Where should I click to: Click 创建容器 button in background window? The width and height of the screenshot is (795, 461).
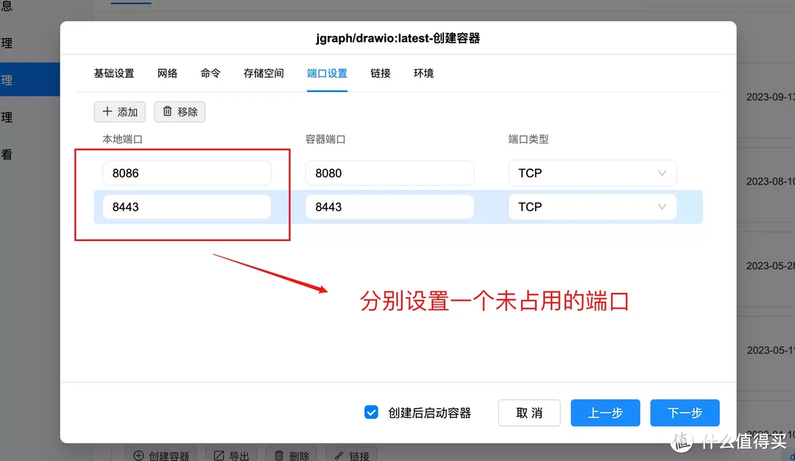pyautogui.click(x=161, y=455)
